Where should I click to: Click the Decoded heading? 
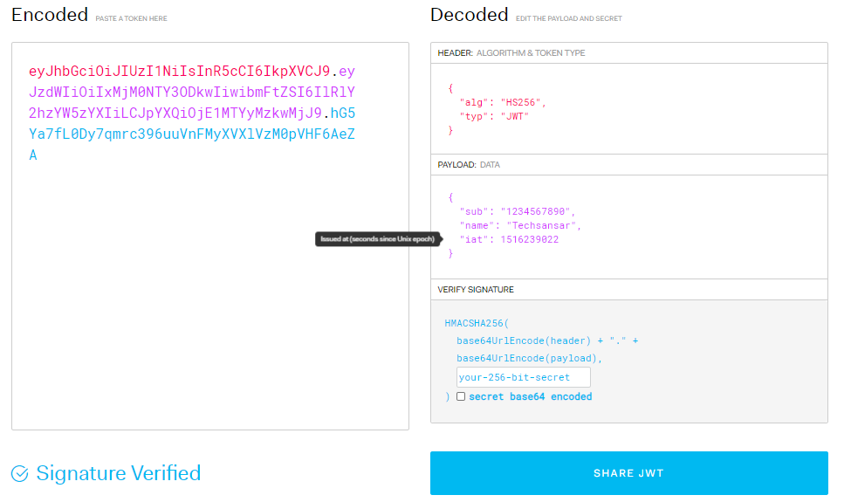[x=469, y=15]
